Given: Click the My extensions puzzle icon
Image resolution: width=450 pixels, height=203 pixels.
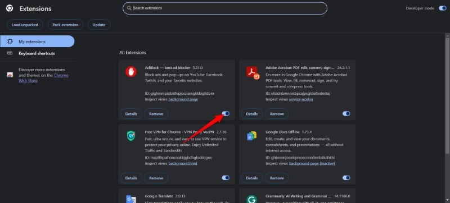Looking at the screenshot, I should (x=10, y=41).
